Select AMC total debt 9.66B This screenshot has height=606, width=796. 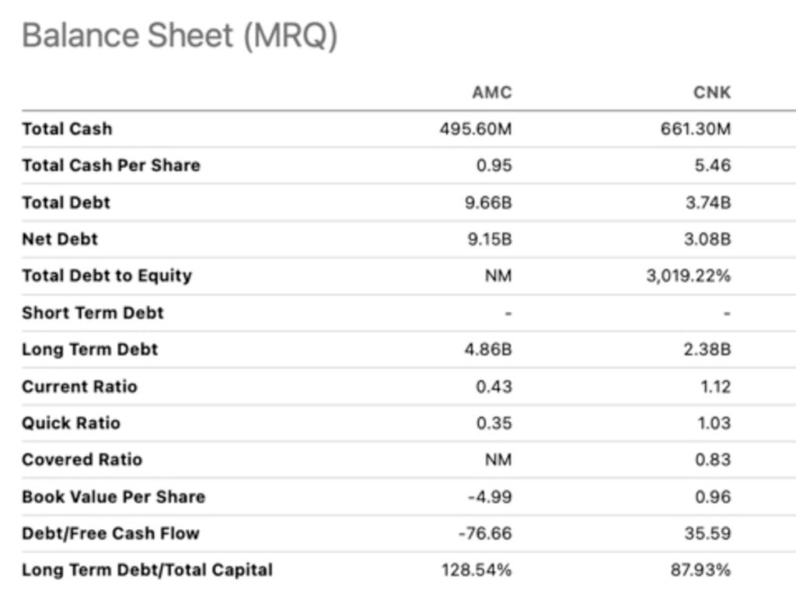pos(488,203)
